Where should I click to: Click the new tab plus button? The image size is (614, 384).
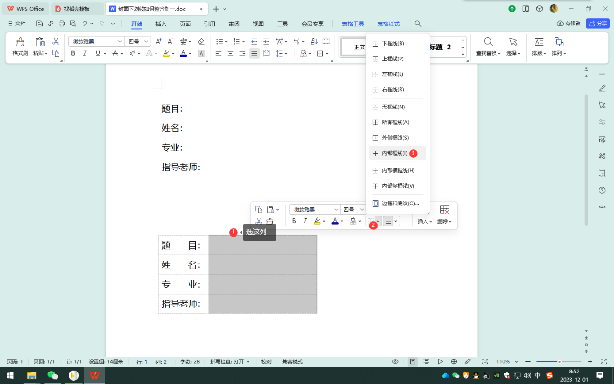(216, 9)
